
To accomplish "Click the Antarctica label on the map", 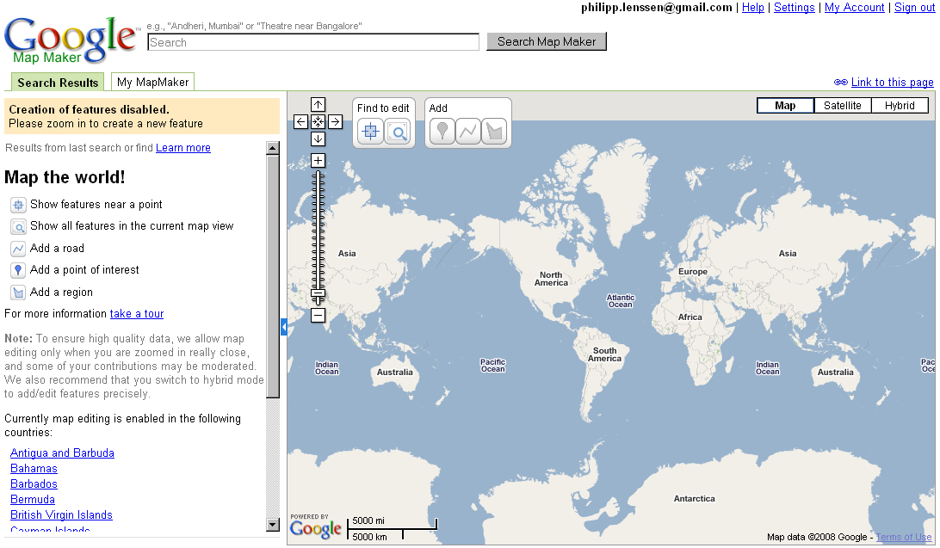I will coord(694,498).
